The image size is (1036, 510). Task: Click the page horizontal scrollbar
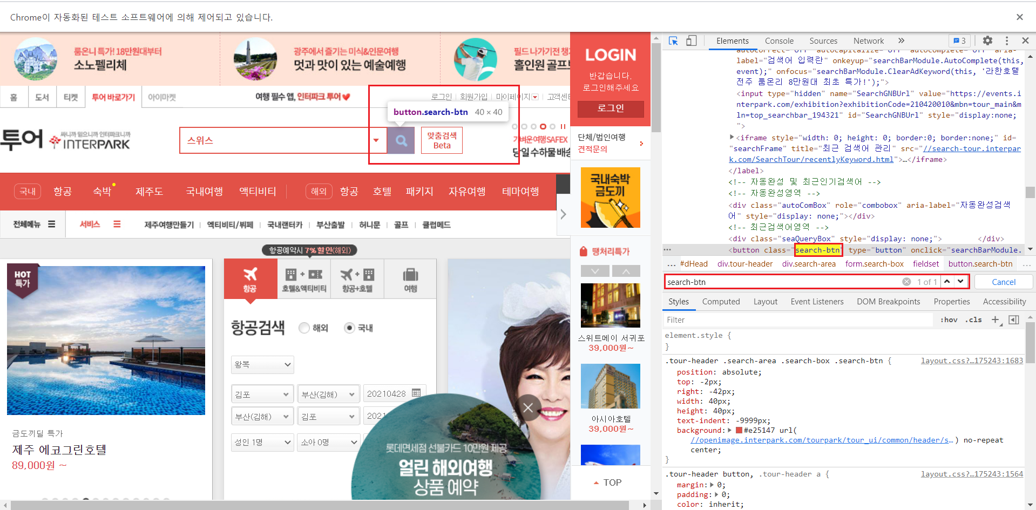point(320,505)
